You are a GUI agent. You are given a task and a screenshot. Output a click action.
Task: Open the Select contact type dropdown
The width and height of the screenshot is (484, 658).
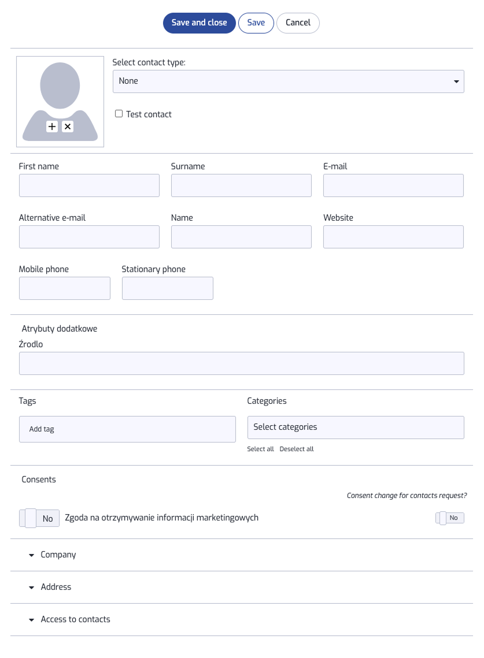click(288, 81)
